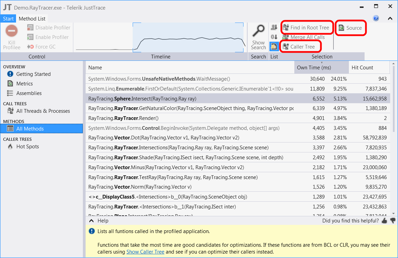
Task: Collapse the ribbon with the top-right chevron
Action: (x=390, y=18)
